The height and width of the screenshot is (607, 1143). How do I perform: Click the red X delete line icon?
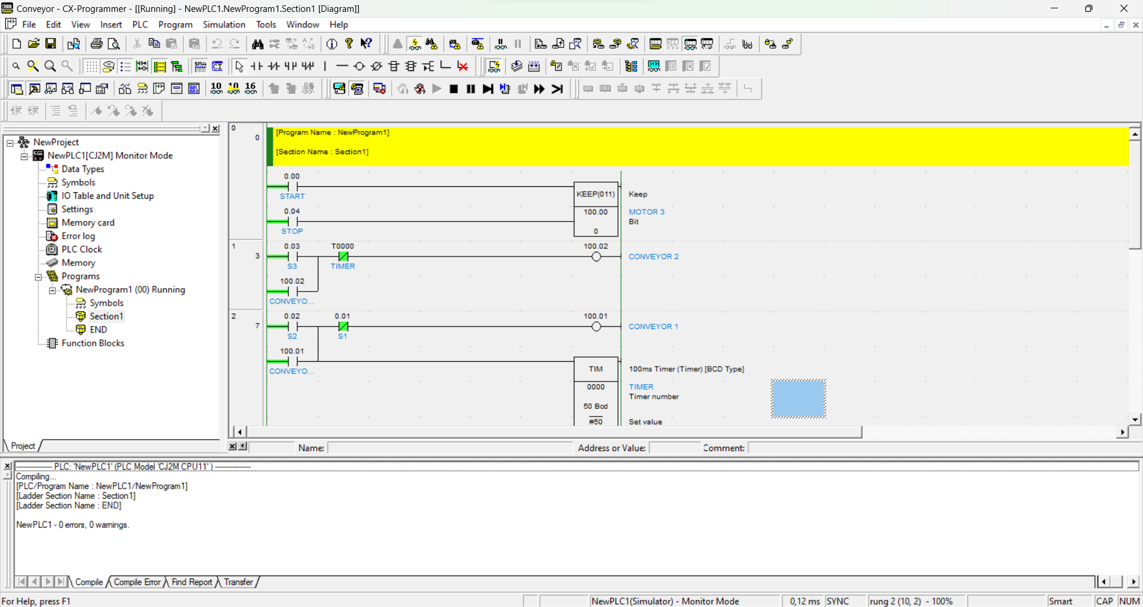[463, 66]
